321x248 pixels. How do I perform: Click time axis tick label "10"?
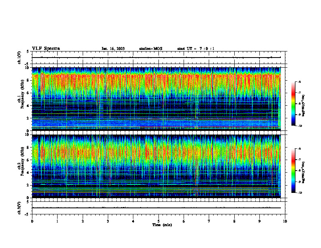click(285, 221)
